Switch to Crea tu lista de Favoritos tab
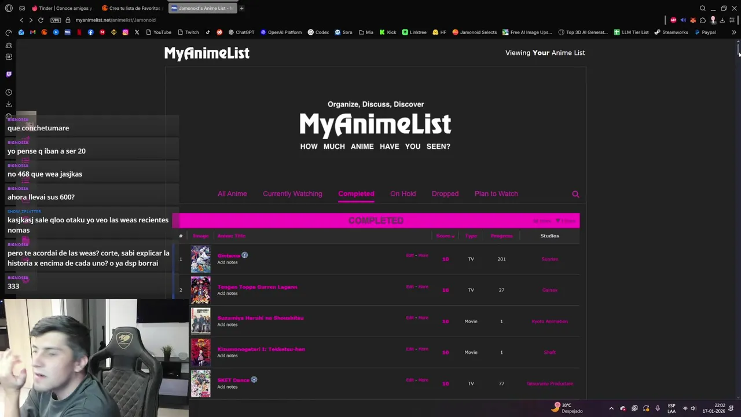Viewport: 741px width, 417px height. (x=131, y=8)
